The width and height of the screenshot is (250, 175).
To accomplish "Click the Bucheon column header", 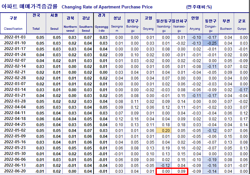I will coord(226,23).
